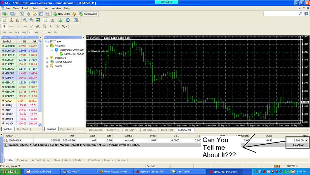
Task: Switch to Account History tab
Action: click(41, 160)
